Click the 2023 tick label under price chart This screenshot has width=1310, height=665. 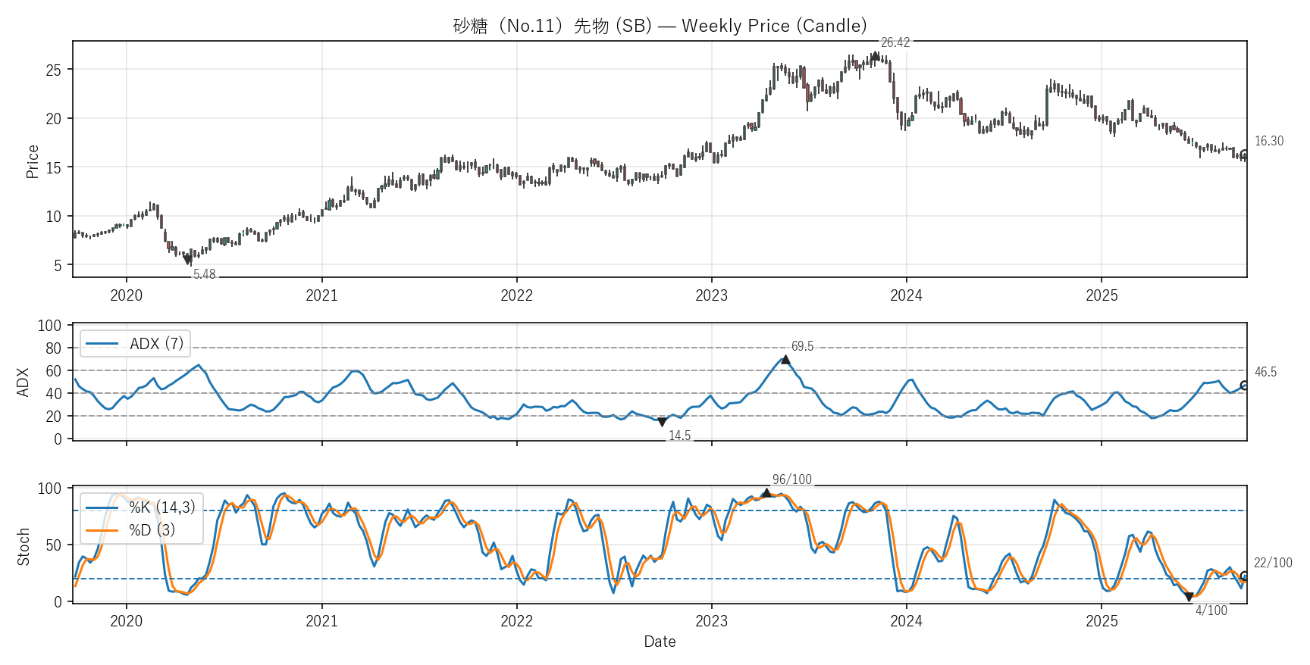tap(711, 295)
